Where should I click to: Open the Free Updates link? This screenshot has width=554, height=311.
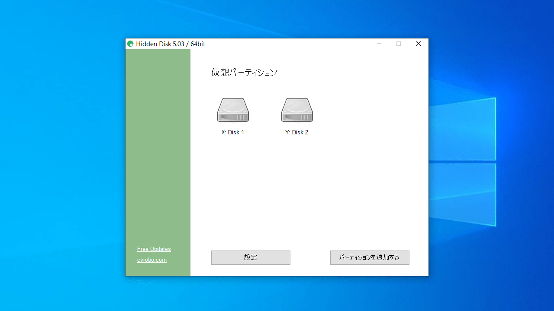154,249
